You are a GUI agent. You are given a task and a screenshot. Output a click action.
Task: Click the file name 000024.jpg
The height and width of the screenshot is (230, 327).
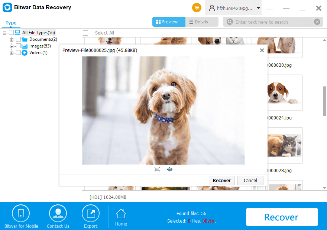tap(280, 118)
